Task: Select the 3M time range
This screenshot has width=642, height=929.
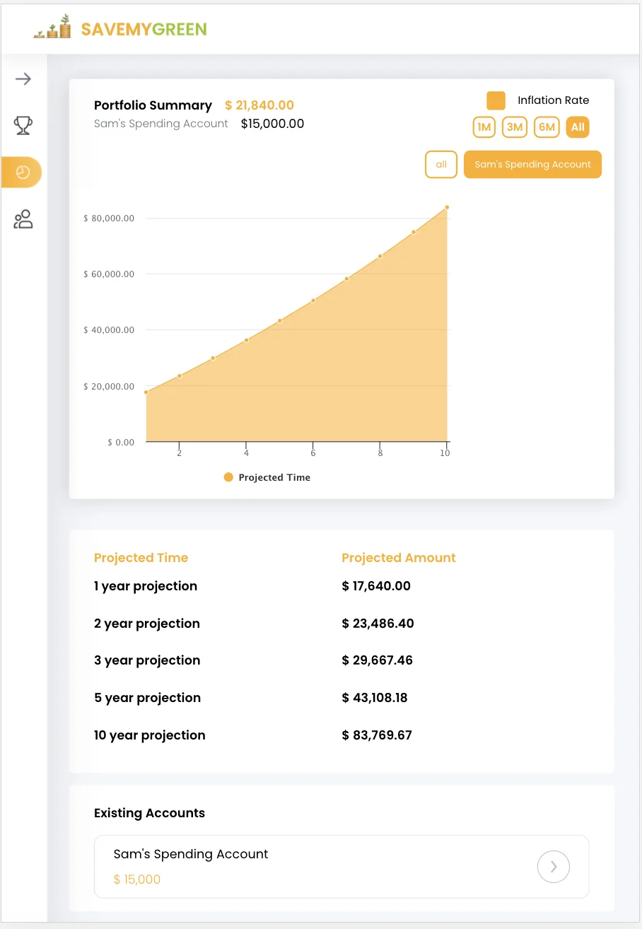Action: [515, 127]
